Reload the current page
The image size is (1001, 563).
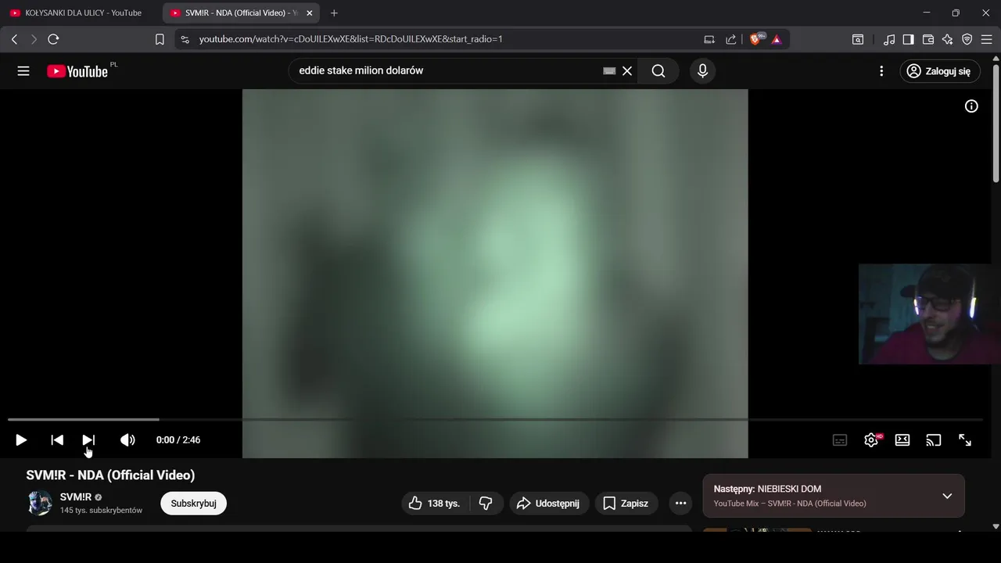point(53,39)
